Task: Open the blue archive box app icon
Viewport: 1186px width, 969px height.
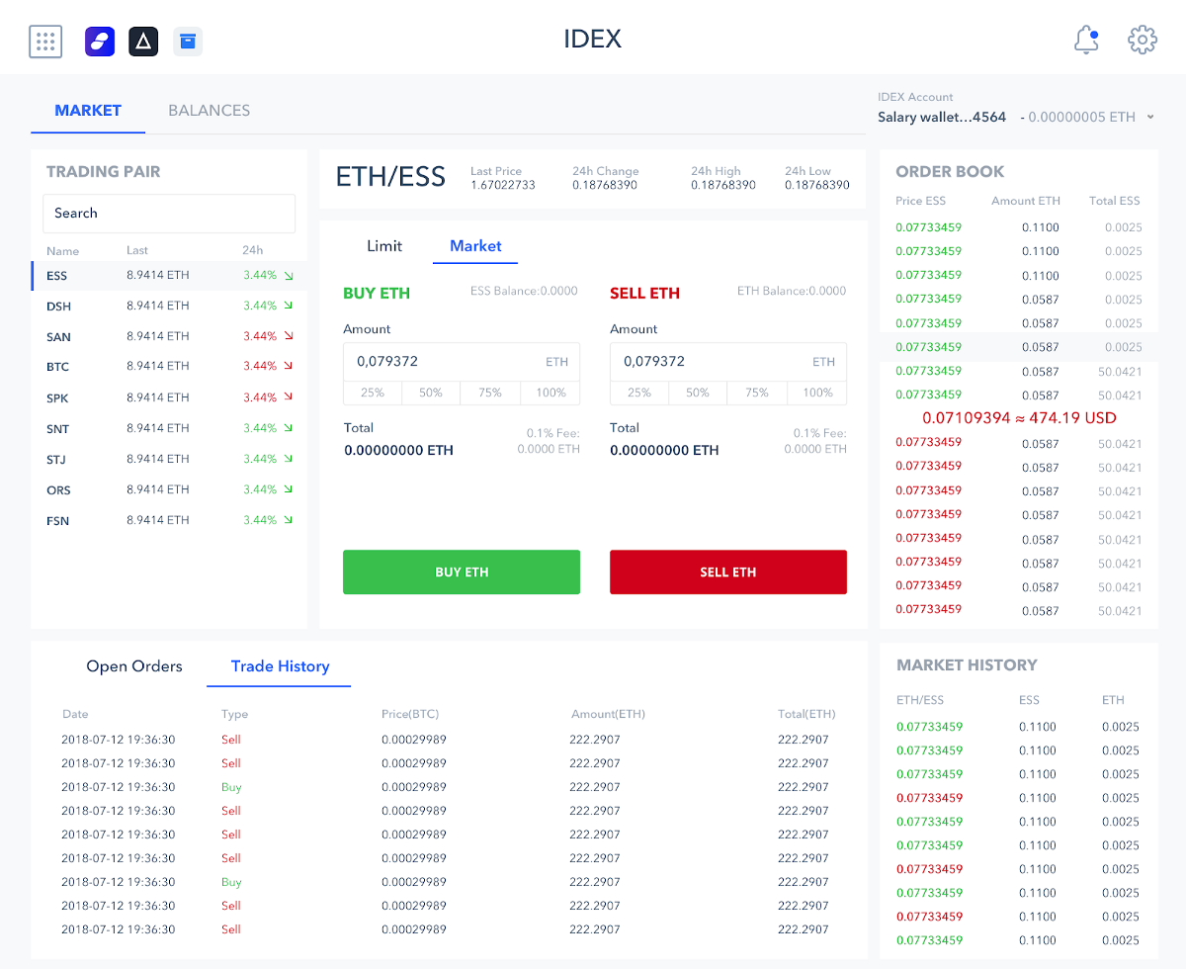Action: [x=188, y=42]
